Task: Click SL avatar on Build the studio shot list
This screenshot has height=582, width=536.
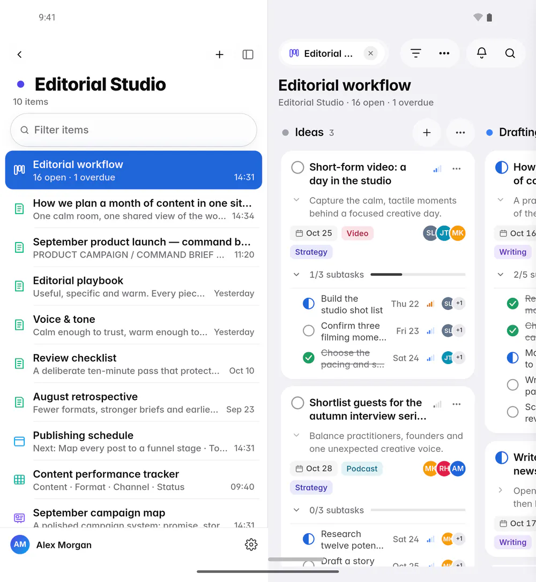Action: [x=448, y=304]
